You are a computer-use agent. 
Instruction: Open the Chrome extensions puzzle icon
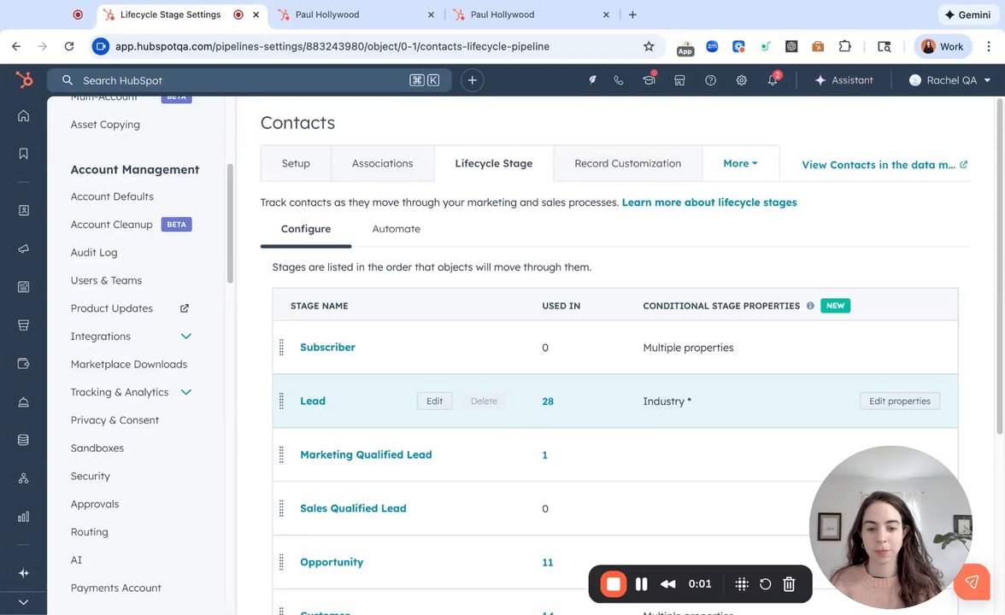(844, 46)
